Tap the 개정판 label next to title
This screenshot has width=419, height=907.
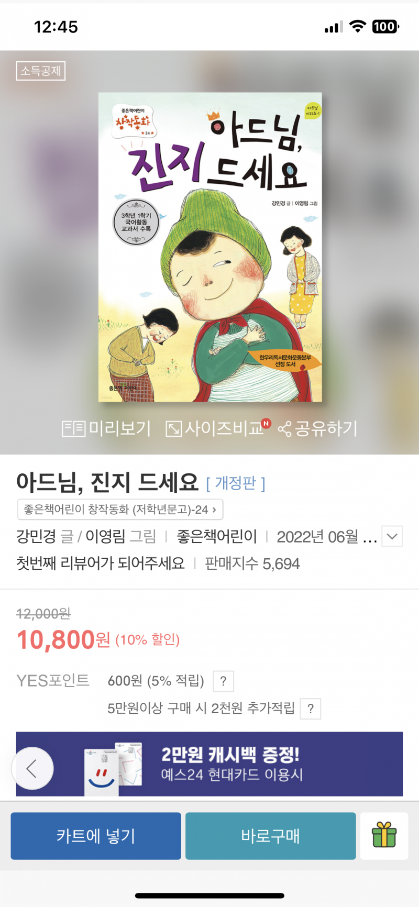tap(236, 483)
